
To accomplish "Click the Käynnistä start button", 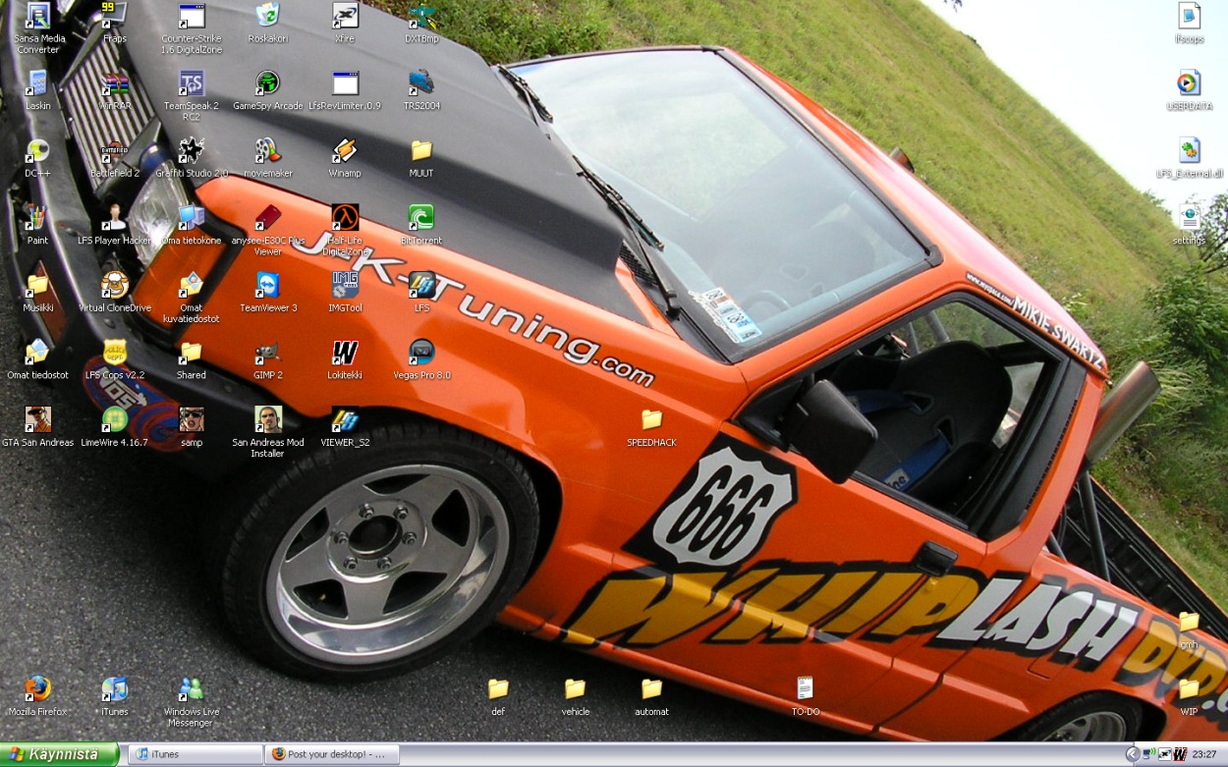I will [59, 754].
